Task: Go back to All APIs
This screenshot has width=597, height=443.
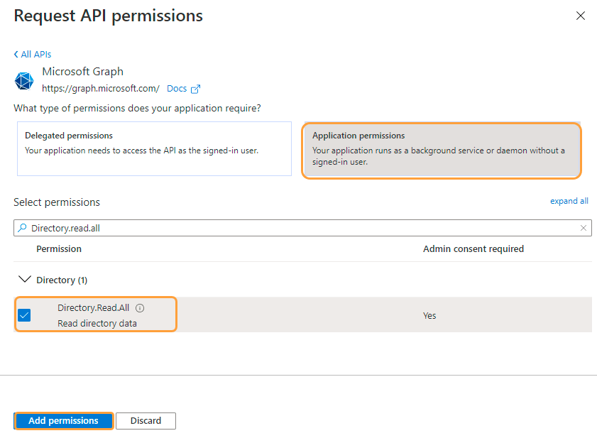Action: click(x=36, y=55)
